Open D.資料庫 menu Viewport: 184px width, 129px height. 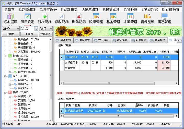[131, 9]
